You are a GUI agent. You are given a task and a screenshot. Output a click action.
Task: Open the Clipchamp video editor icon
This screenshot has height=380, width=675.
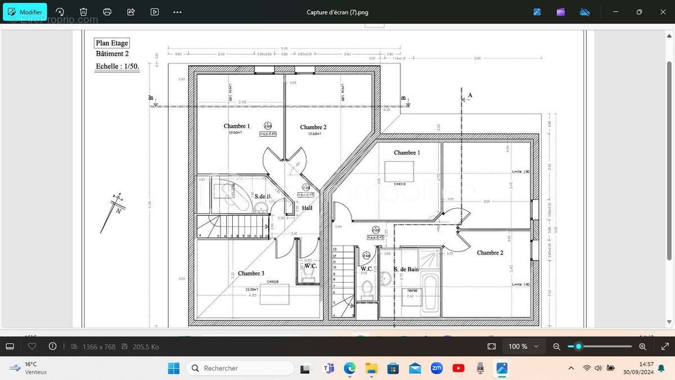(561, 12)
